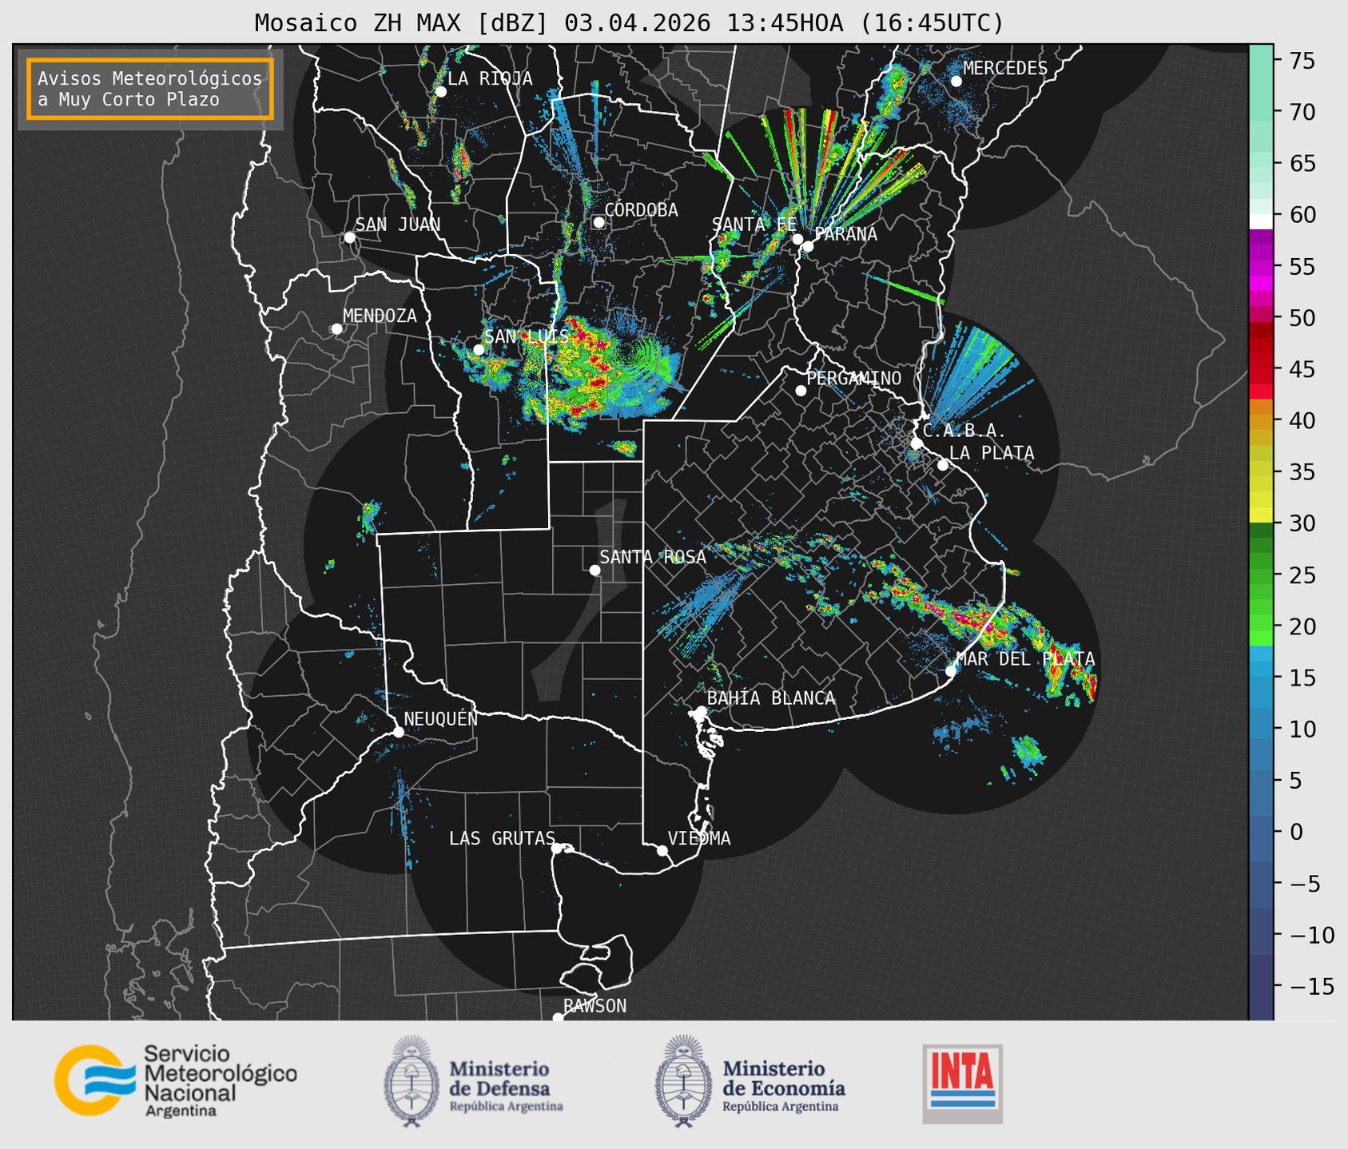Click the Pergamino city marker

pos(801,391)
